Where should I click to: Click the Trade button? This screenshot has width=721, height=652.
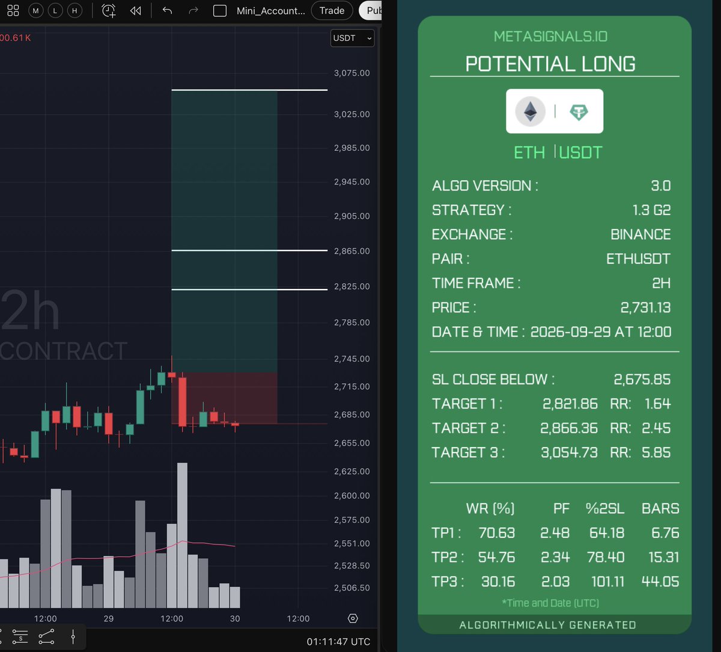tap(332, 10)
